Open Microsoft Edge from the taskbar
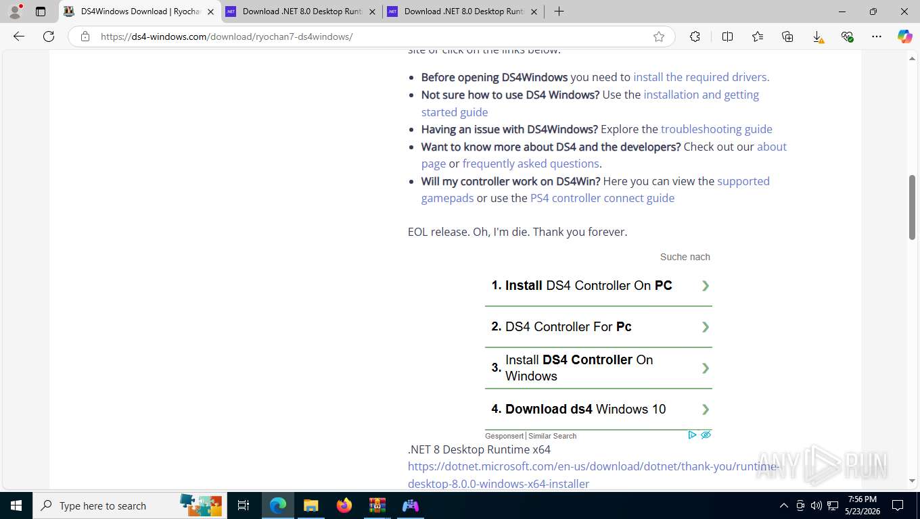Screen dimensions: 920x519 278,505
